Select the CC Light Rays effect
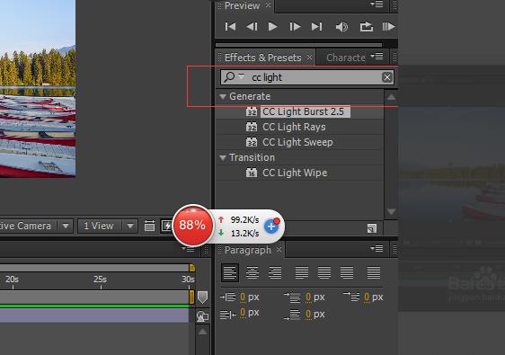This screenshot has height=355, width=505. coord(294,127)
